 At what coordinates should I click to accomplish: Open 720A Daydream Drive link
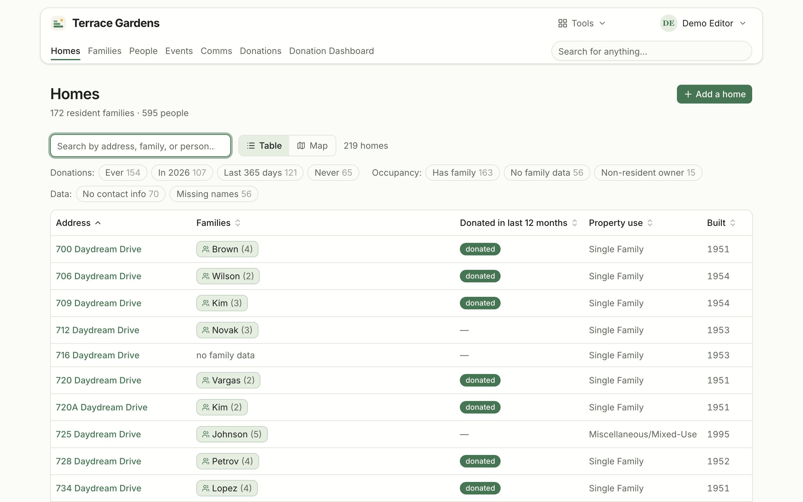pos(102,407)
